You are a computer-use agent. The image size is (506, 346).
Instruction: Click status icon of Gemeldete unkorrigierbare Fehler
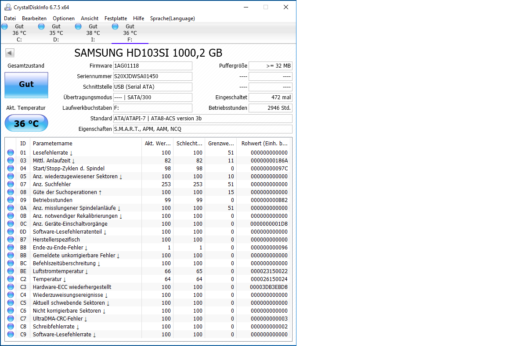pos(11,255)
